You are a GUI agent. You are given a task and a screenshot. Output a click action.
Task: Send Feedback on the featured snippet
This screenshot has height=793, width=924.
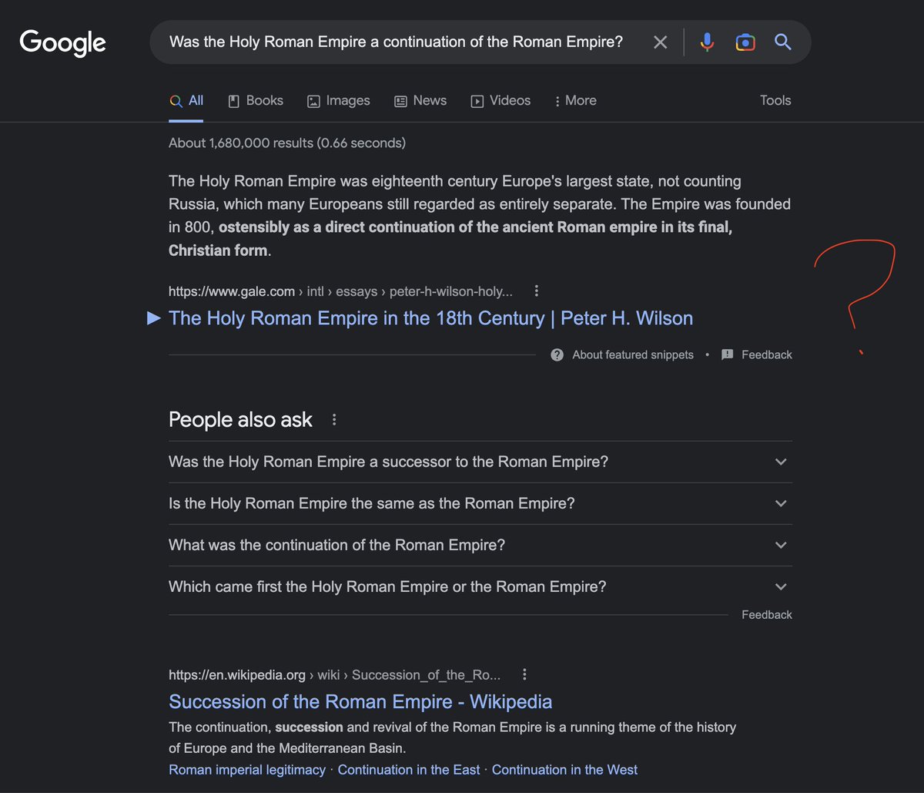tap(767, 355)
